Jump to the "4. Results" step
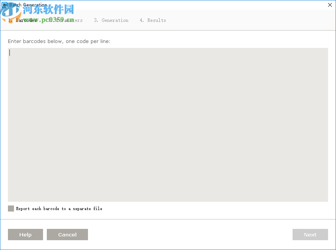This screenshot has width=336, height=250. pos(153,20)
